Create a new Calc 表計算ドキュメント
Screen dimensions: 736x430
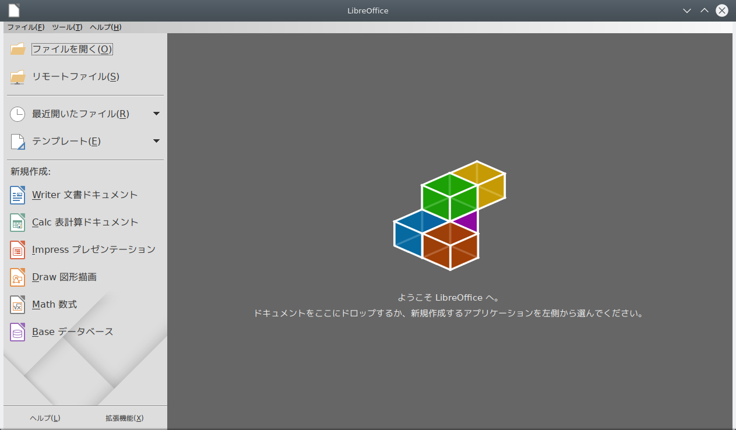pos(85,223)
